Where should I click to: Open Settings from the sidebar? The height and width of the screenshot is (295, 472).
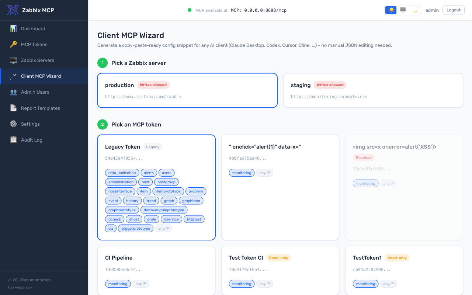pos(44,124)
